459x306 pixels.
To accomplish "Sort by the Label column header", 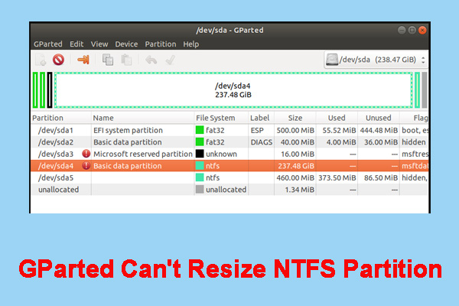I will 261,118.
